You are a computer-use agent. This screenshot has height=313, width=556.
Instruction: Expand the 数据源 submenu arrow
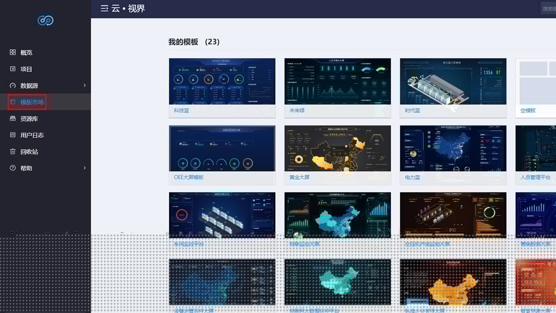(85, 86)
